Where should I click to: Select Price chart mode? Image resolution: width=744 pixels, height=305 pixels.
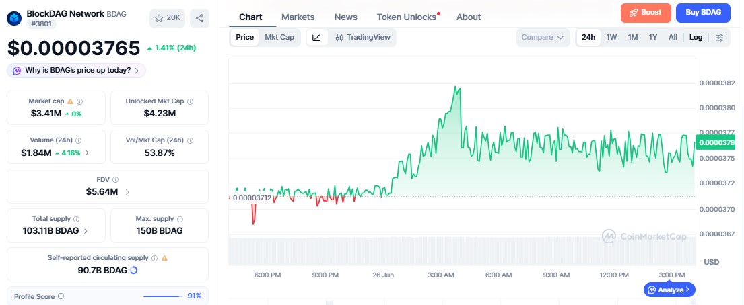(x=245, y=37)
